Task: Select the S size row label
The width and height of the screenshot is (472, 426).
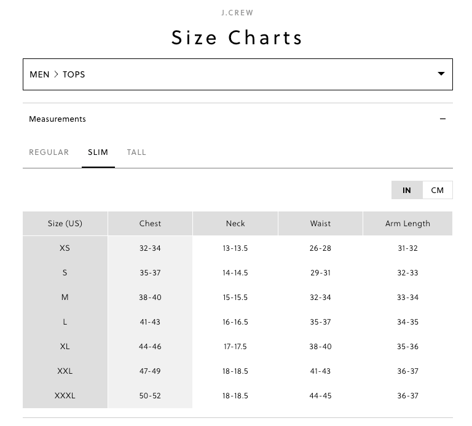Action: [x=65, y=273]
